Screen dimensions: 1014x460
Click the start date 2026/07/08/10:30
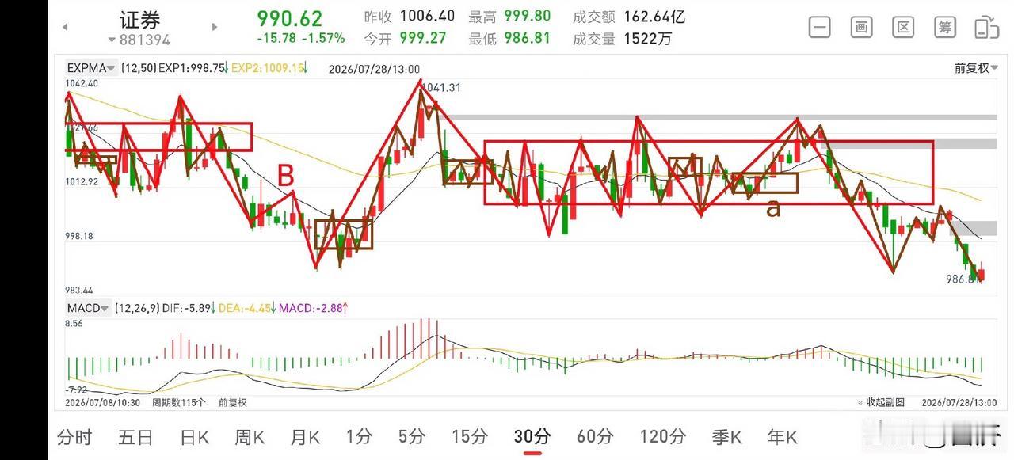click(x=102, y=402)
